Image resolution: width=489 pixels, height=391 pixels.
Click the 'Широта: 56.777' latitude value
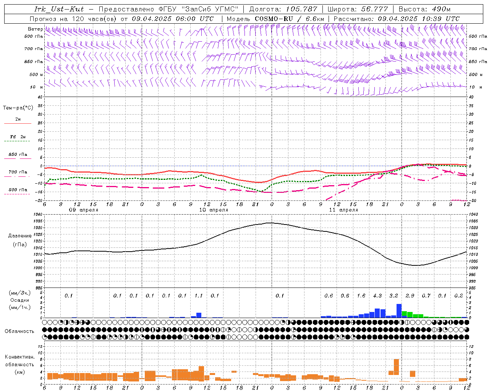[358, 9]
